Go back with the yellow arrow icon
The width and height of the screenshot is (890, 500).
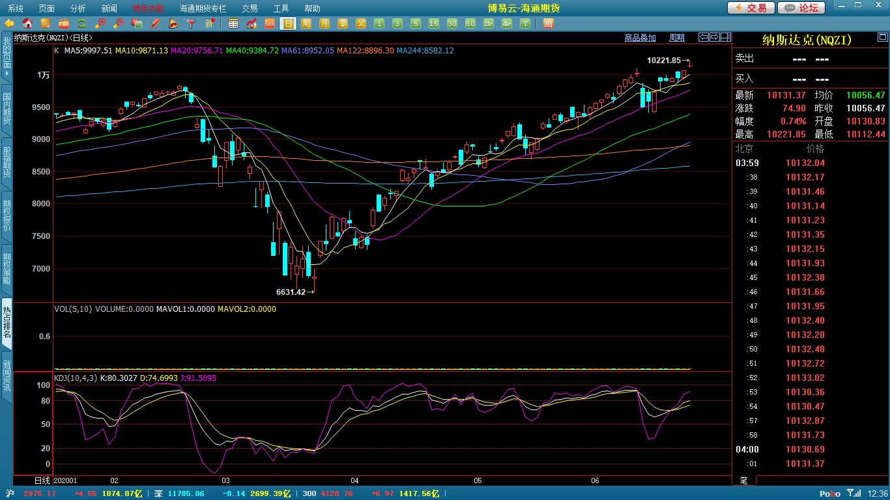(9, 23)
